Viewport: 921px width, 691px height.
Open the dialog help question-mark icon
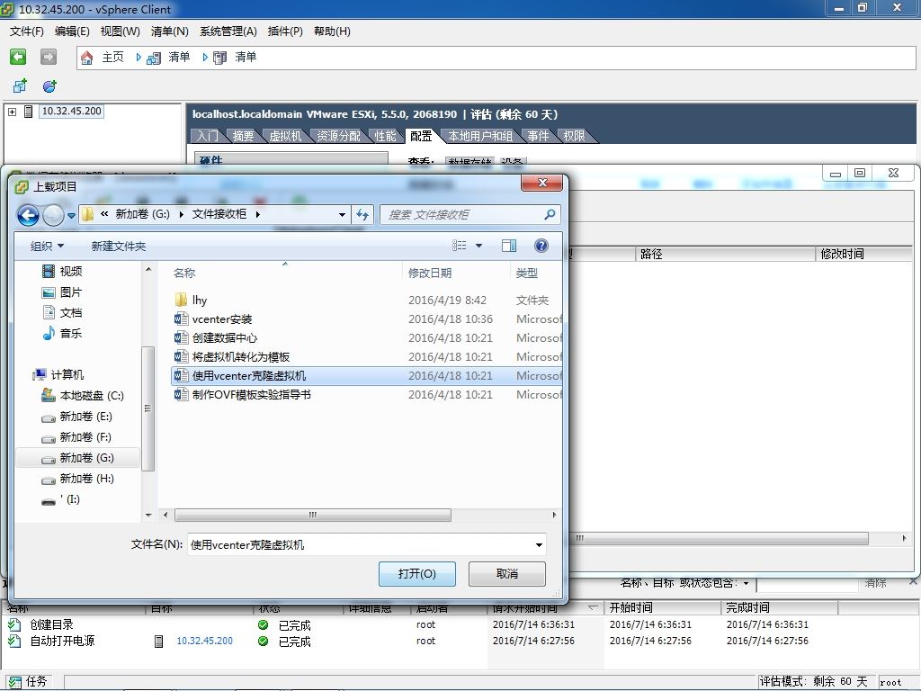pos(541,246)
